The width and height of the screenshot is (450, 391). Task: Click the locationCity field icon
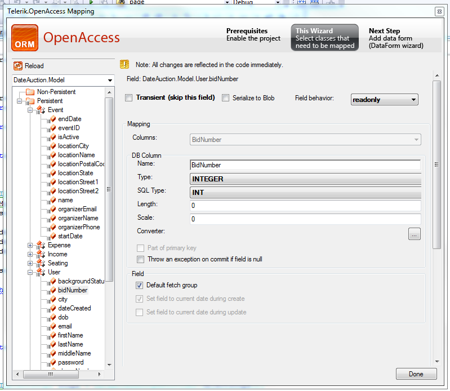(x=52, y=146)
